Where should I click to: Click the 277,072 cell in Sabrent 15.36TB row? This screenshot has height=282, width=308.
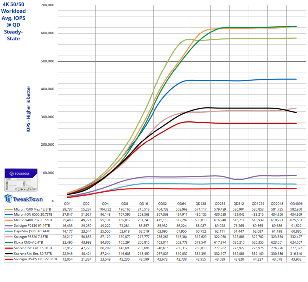pyautogui.click(x=296, y=248)
